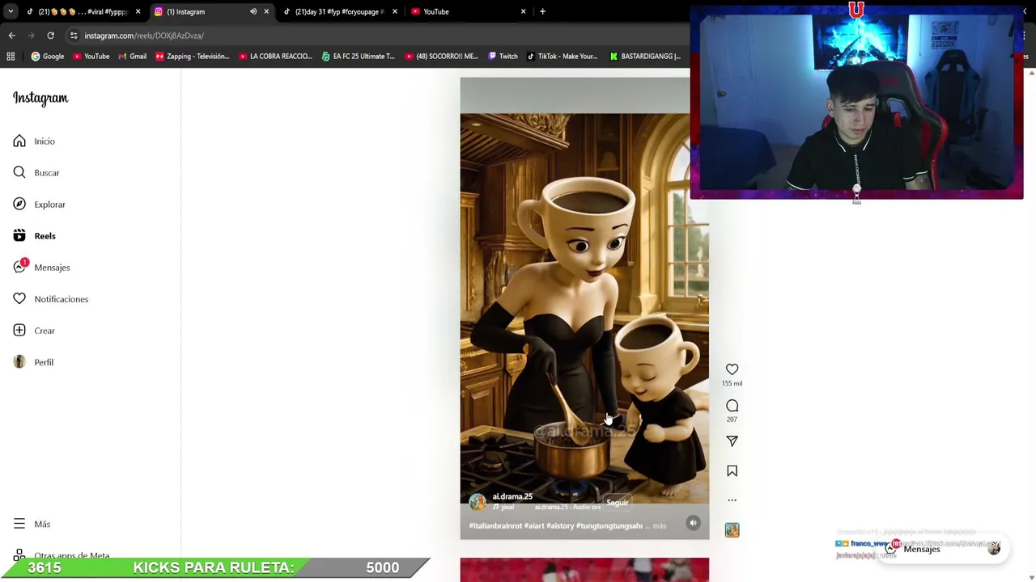Click the Crear plus icon
Screen dimensions: 1036x582
(19, 331)
